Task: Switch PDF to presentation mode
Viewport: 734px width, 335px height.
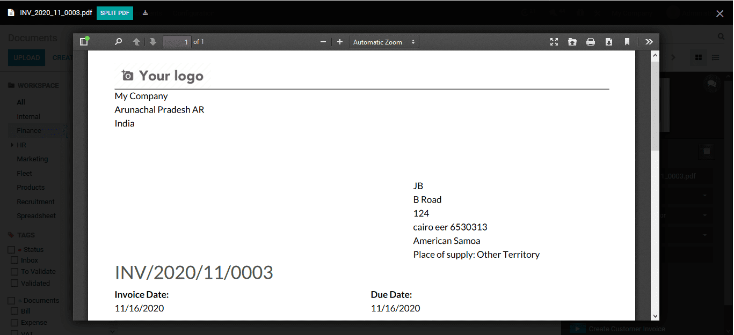Action: (x=554, y=42)
